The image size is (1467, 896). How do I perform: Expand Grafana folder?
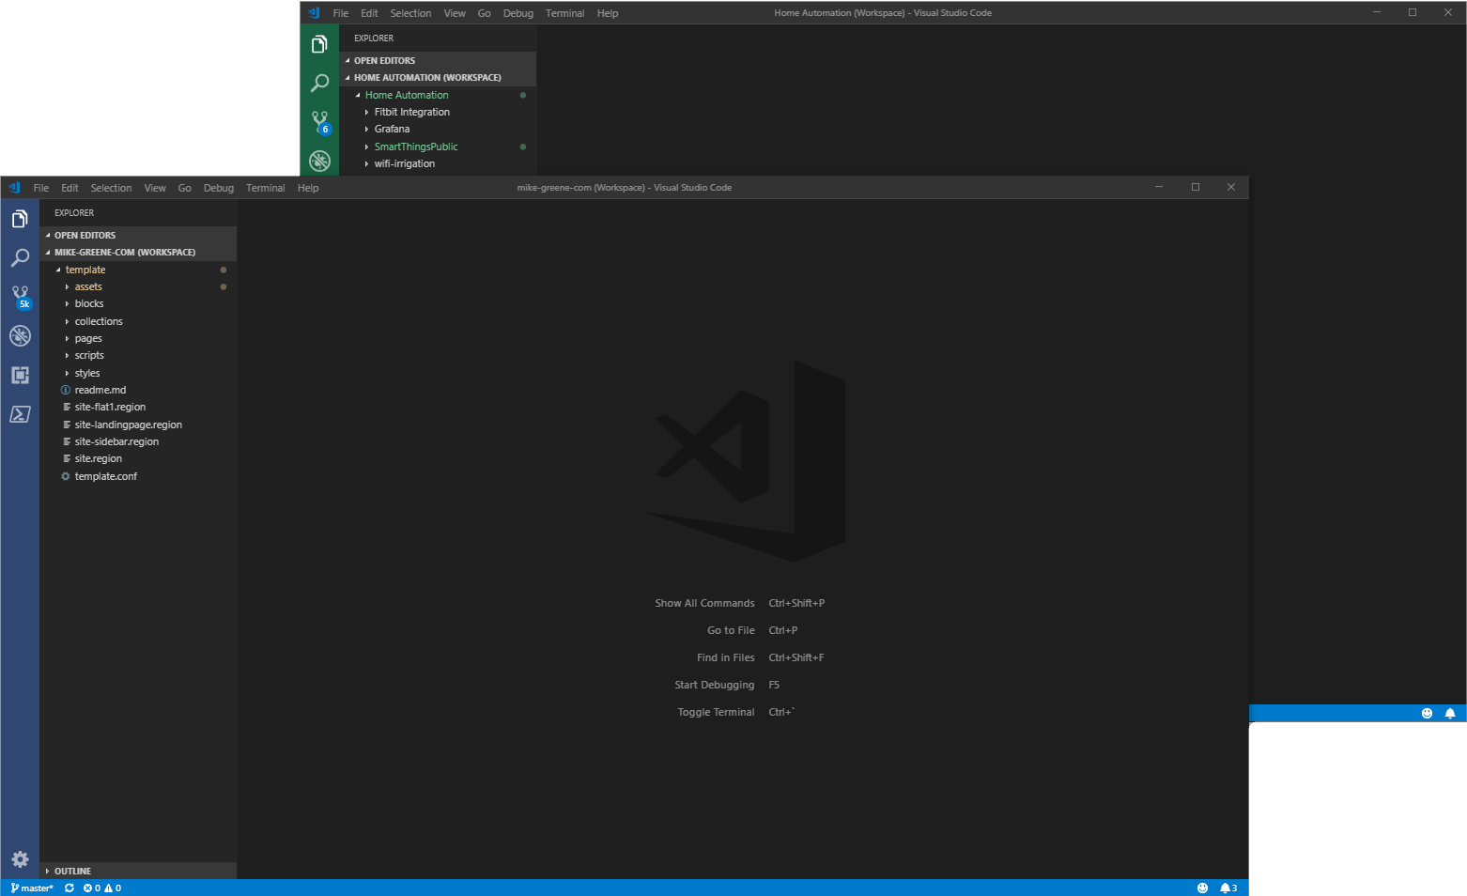click(438, 129)
